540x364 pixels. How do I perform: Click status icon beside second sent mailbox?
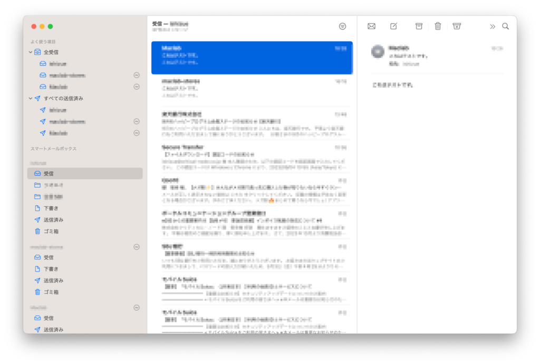click(137, 121)
